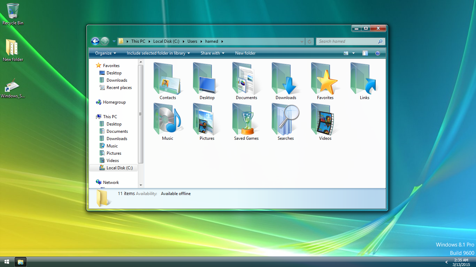Open the Share with dropdown
Screen dimensions: 476x267
tap(213, 53)
